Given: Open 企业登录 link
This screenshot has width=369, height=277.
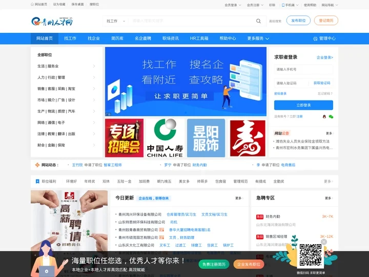Looking at the screenshot, I should tap(325, 57).
